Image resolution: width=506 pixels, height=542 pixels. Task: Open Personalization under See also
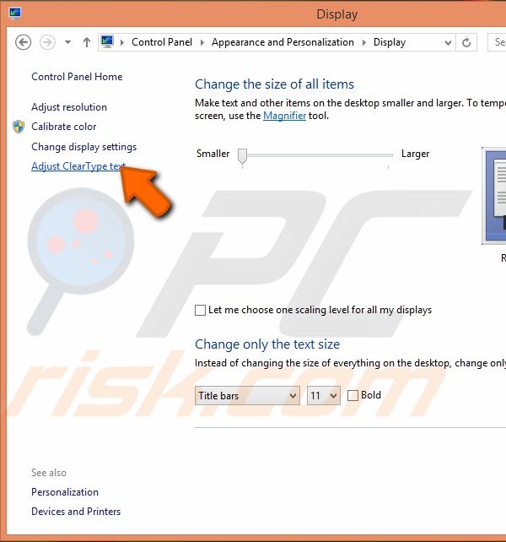(65, 492)
